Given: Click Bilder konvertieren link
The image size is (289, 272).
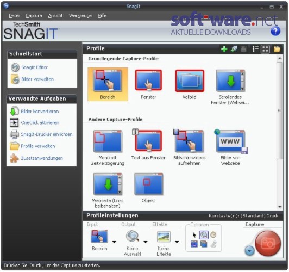Looking at the screenshot, I should coord(40,112).
